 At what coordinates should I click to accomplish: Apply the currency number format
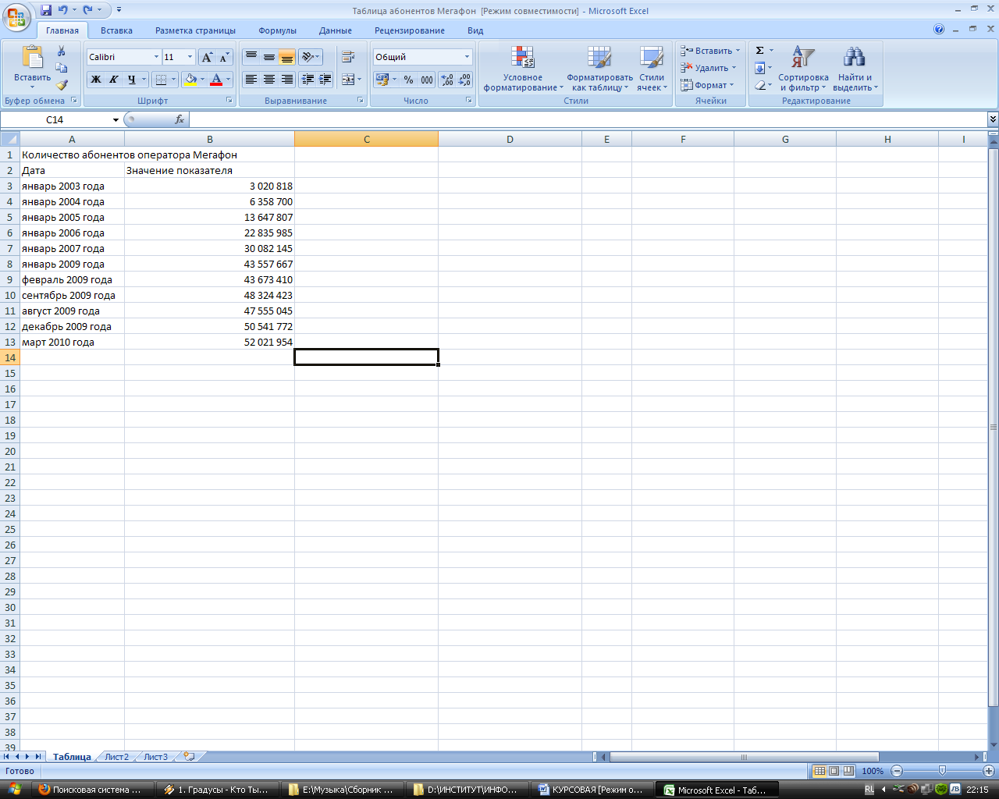click(382, 80)
